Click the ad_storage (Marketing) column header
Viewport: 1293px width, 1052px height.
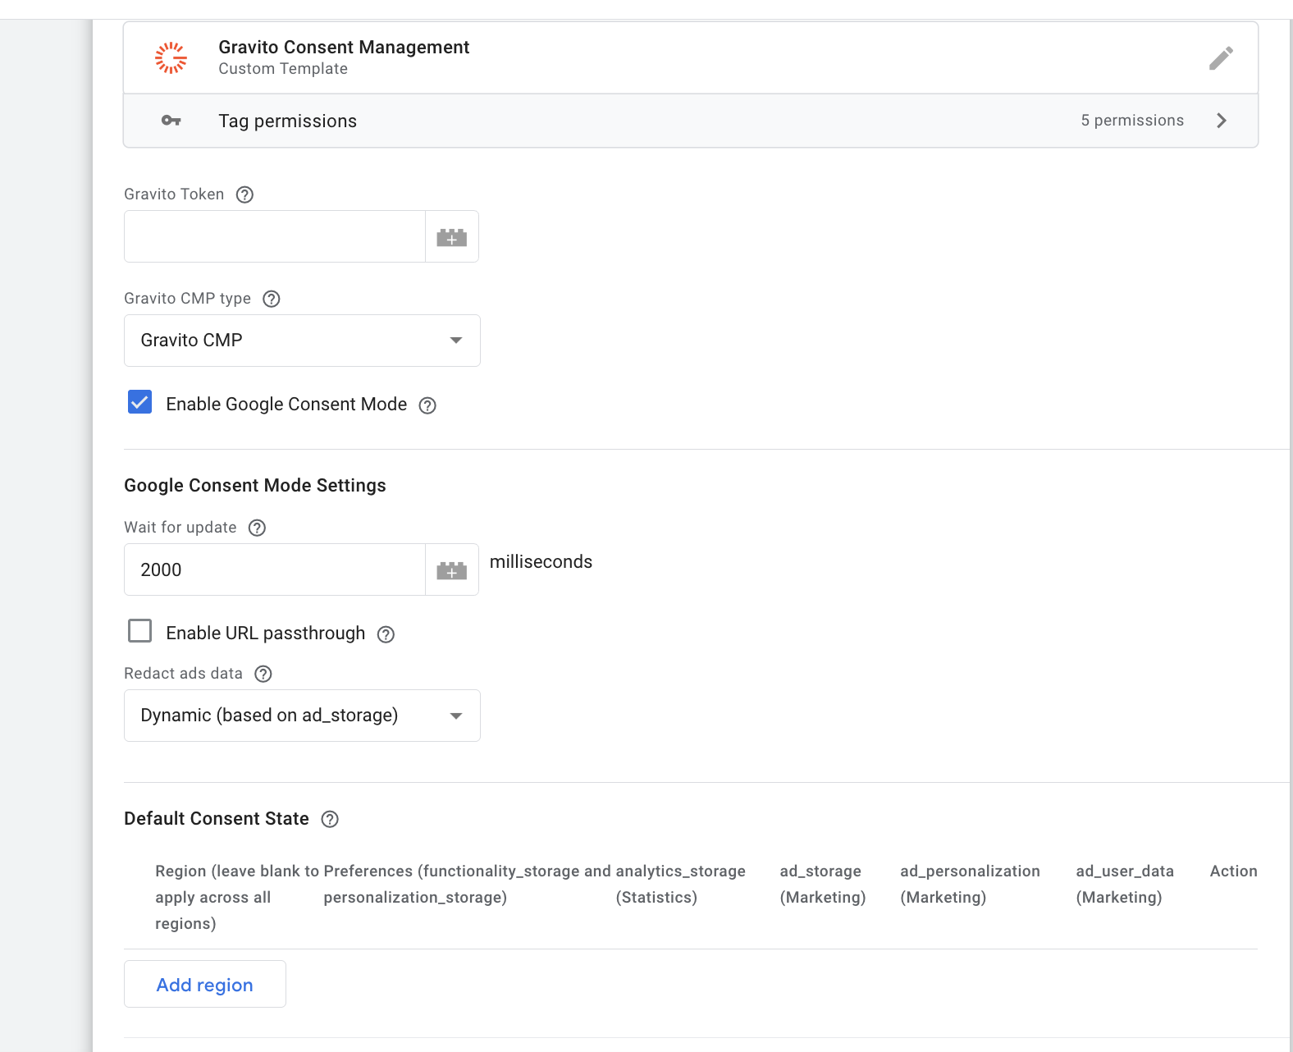tap(823, 884)
